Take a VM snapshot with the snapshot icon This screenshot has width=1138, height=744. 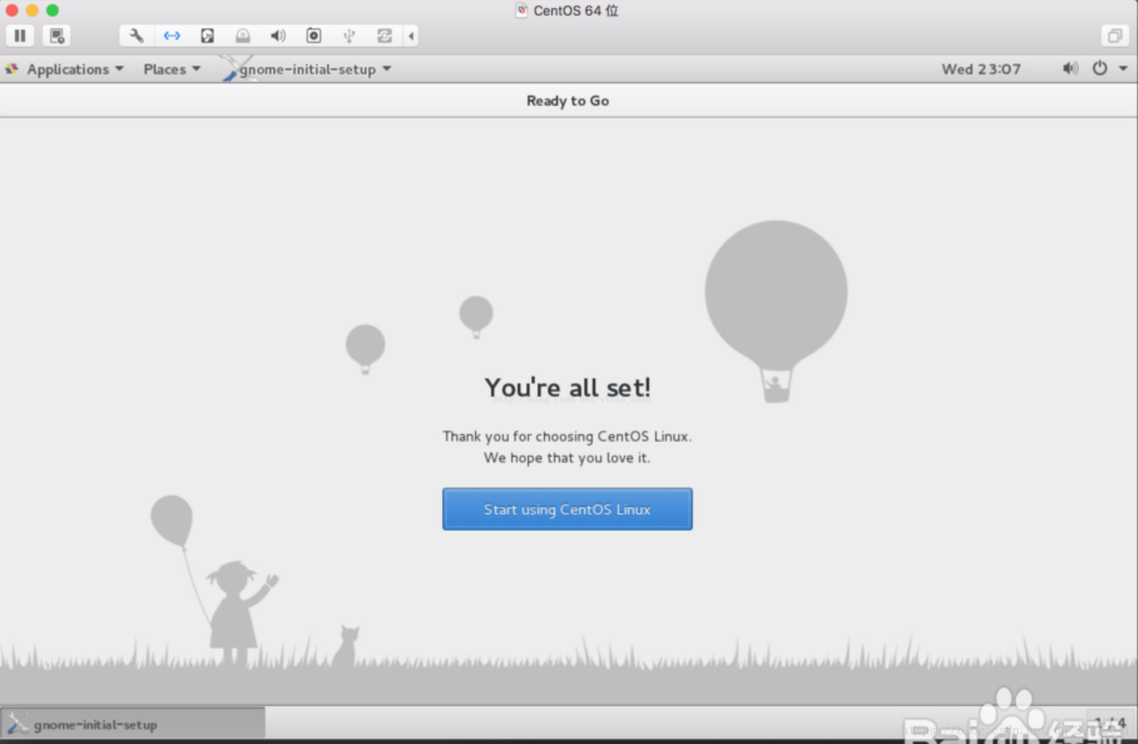tap(56, 35)
